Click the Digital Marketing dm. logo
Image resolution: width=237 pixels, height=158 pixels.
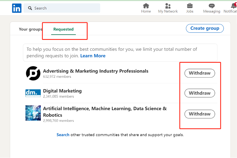33,93
